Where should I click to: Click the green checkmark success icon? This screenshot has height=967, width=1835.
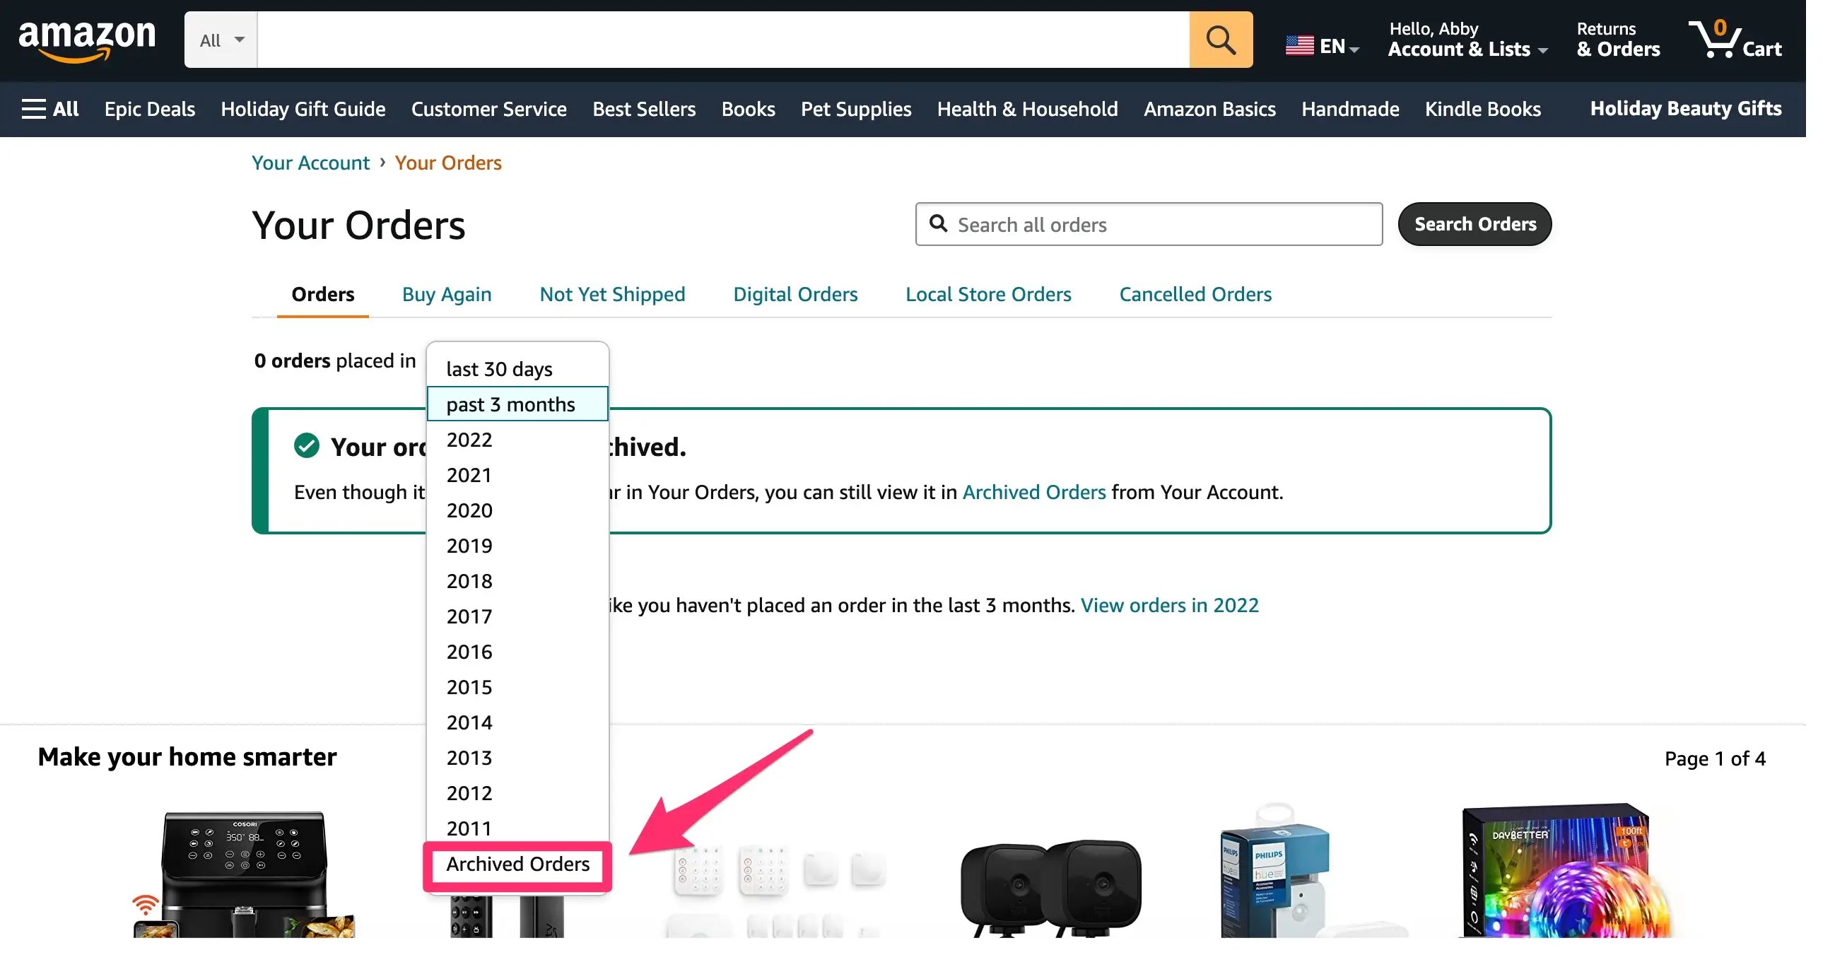[307, 446]
